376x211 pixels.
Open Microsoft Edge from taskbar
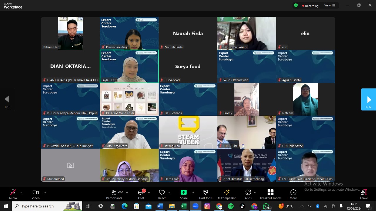(x=125, y=206)
